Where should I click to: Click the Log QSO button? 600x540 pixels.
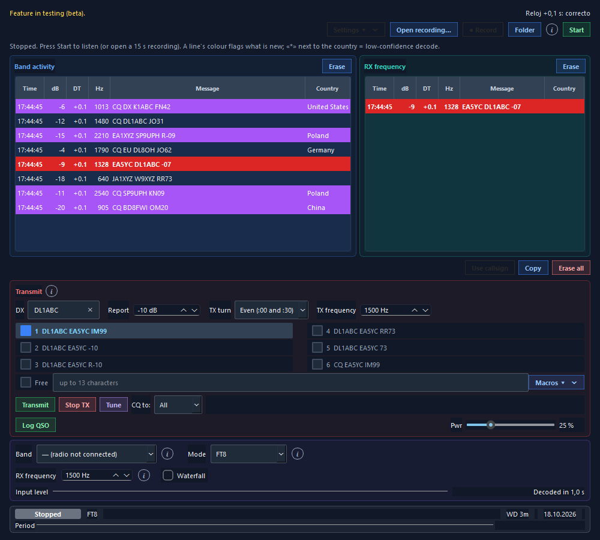35,425
